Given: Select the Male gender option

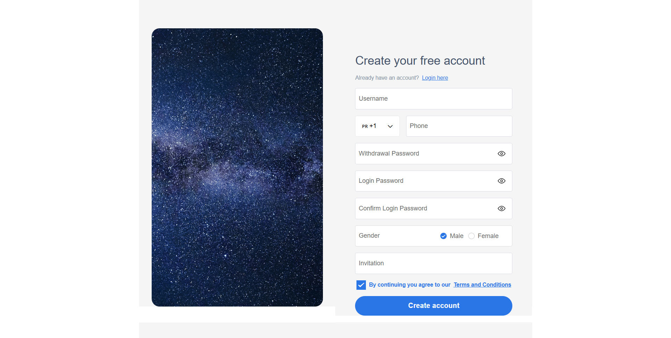Looking at the screenshot, I should 443,236.
